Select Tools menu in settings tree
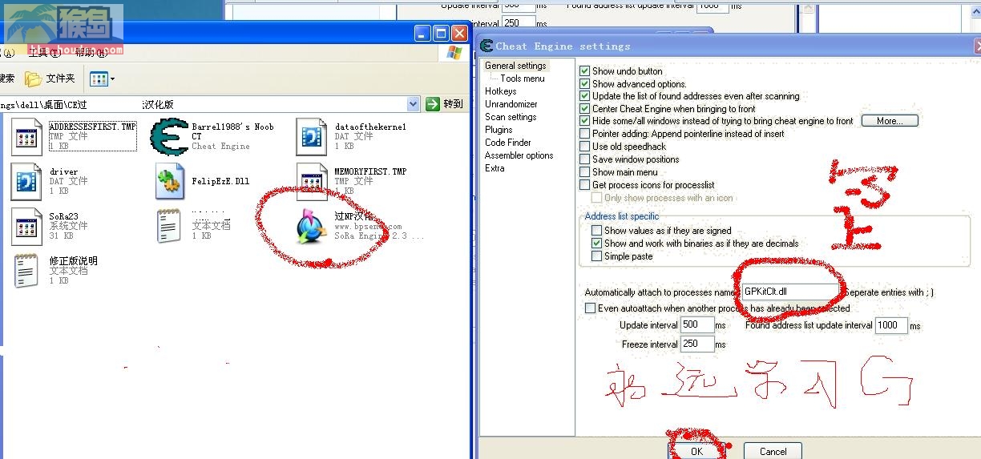The height and width of the screenshot is (459, 981). pos(523,79)
